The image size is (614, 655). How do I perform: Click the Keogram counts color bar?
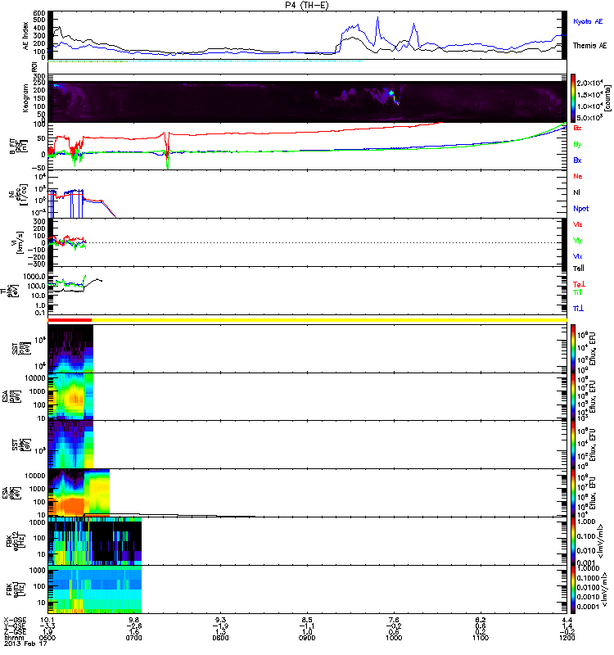[573, 98]
